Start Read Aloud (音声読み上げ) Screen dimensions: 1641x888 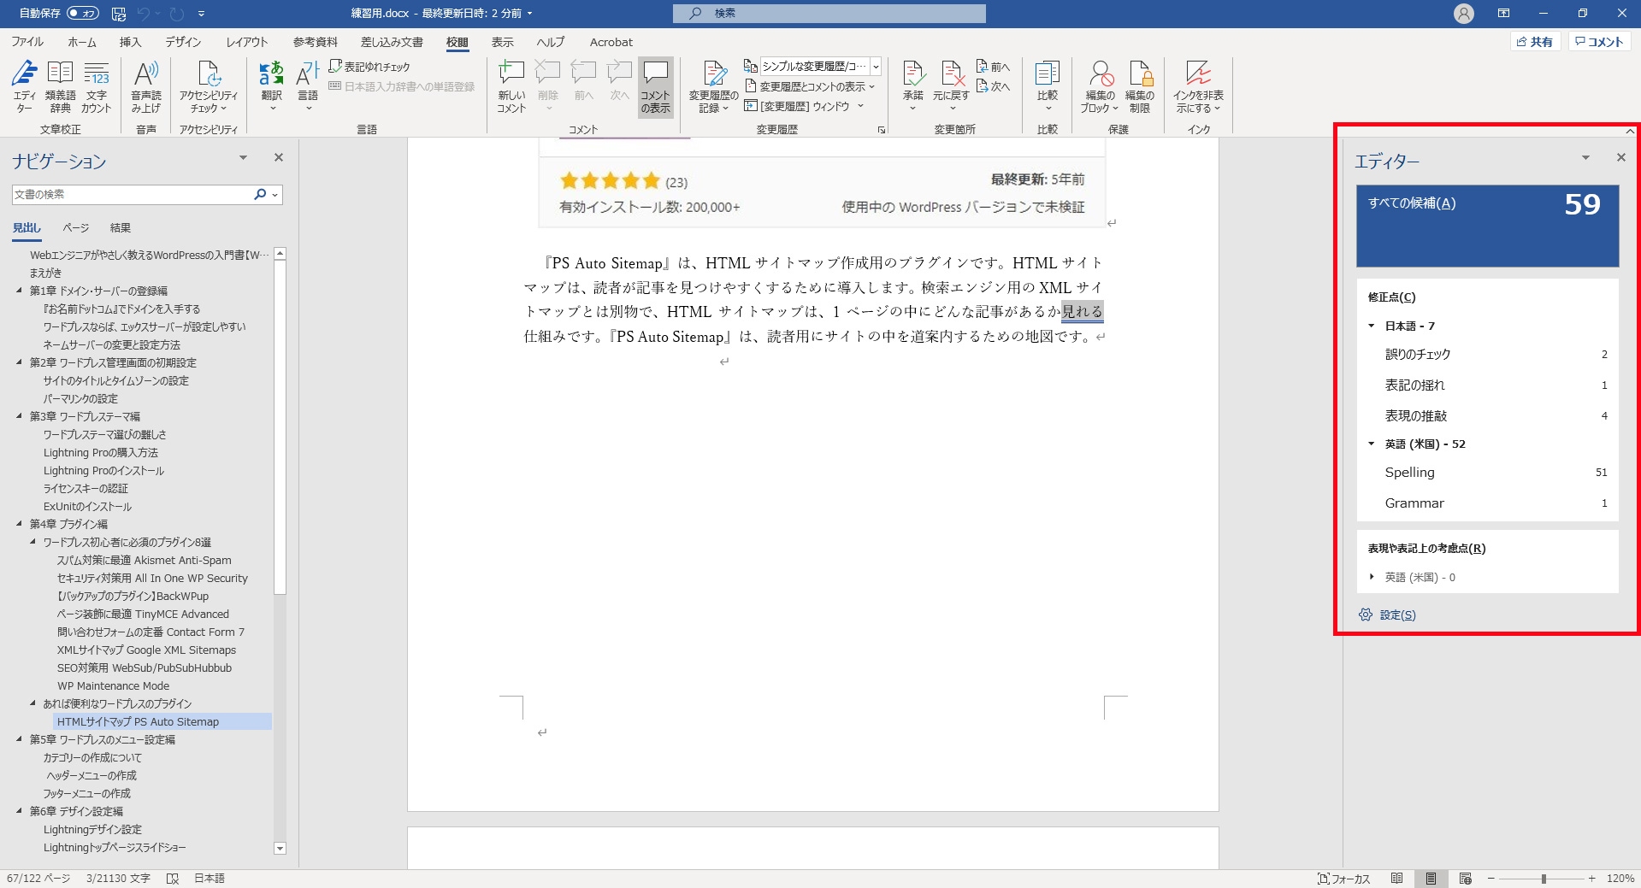click(x=146, y=86)
